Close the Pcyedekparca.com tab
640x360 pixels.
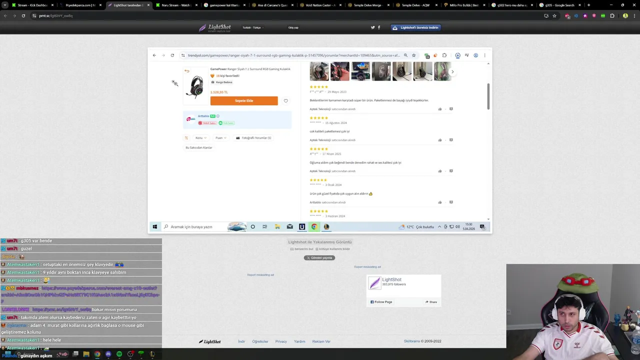[x=100, y=5]
